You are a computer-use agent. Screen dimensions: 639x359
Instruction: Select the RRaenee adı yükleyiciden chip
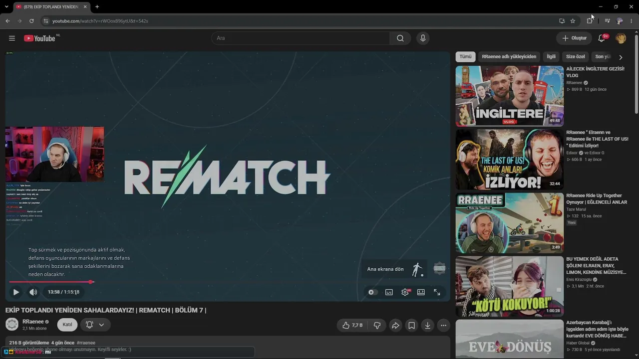509,57
